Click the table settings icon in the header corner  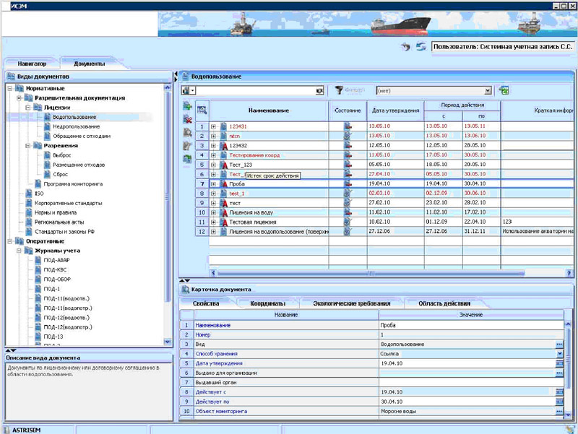click(202, 110)
